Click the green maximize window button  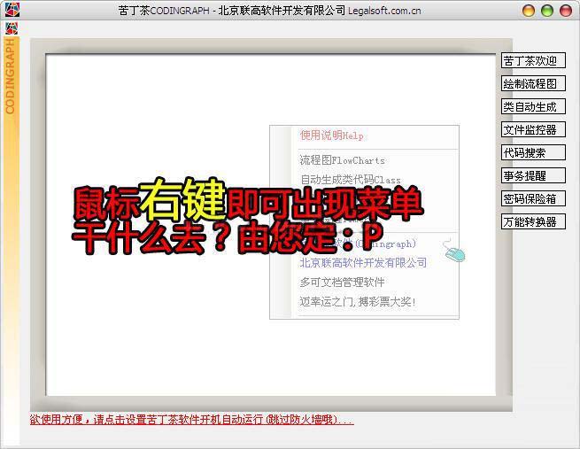tap(547, 11)
